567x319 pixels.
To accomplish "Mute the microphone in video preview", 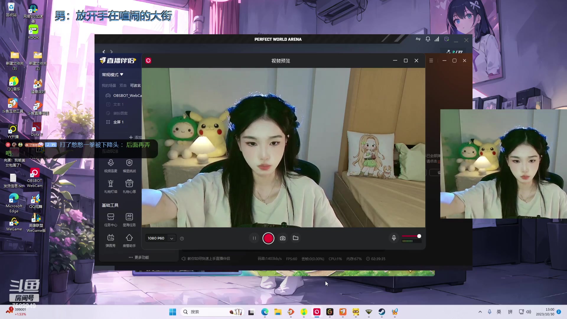I will coord(394,238).
